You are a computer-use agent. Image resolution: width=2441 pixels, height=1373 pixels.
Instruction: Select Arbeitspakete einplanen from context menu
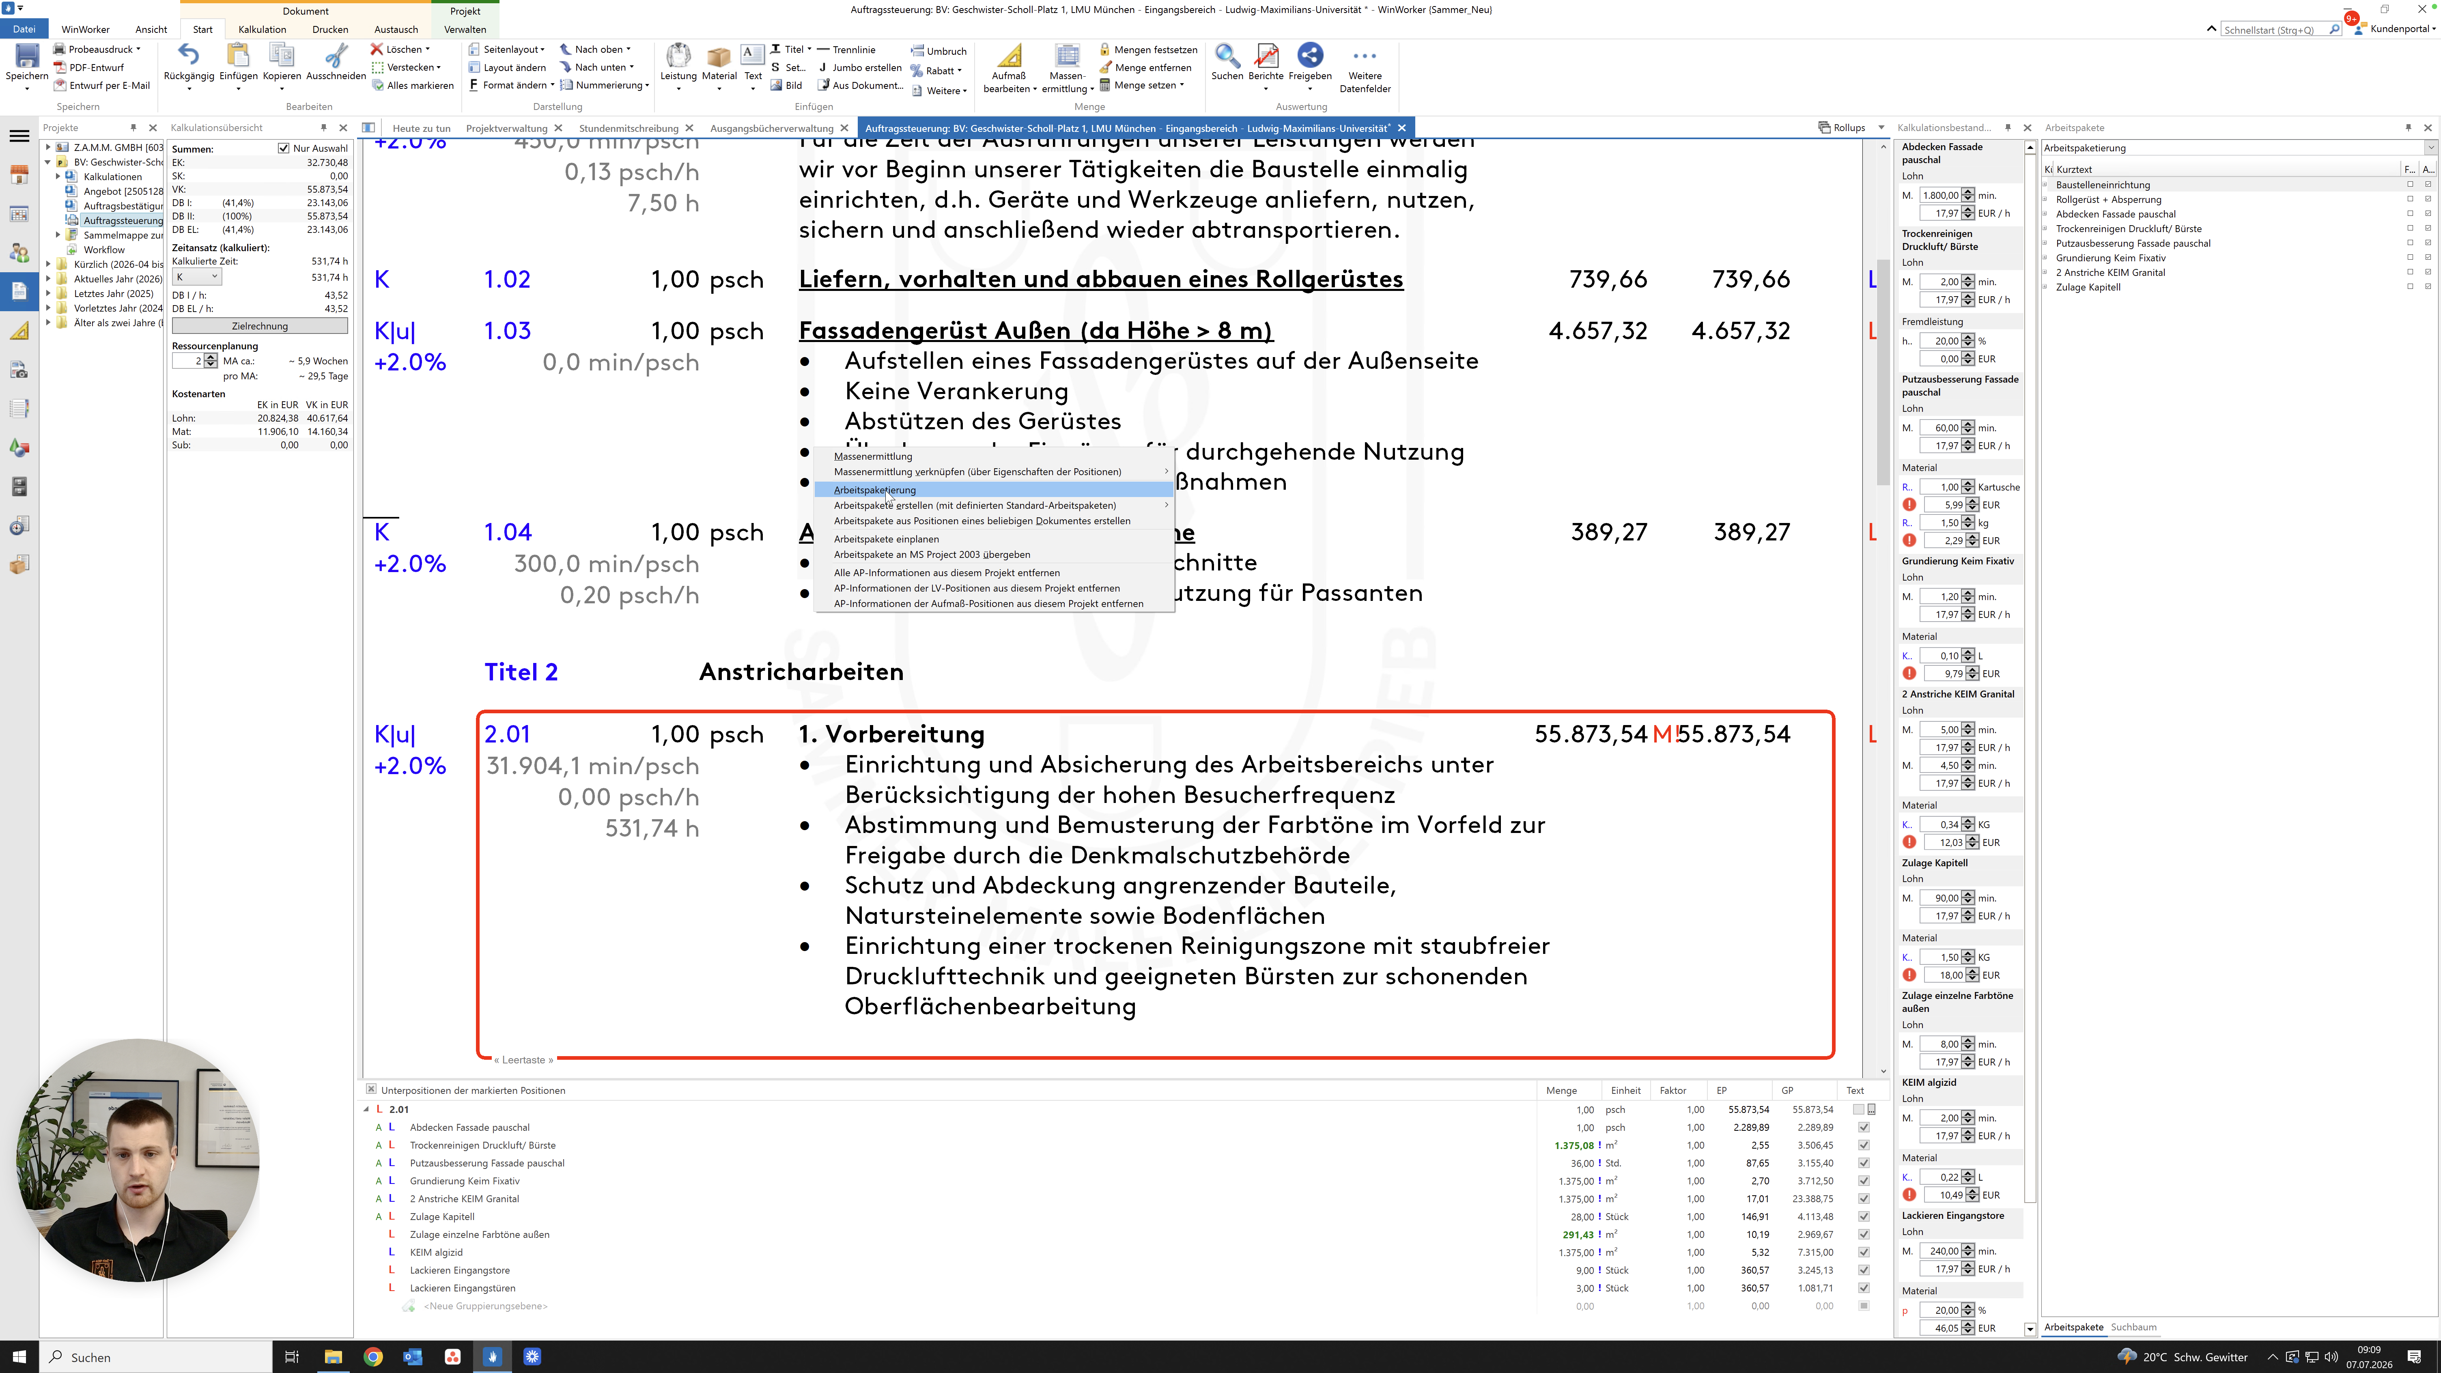tap(886, 539)
